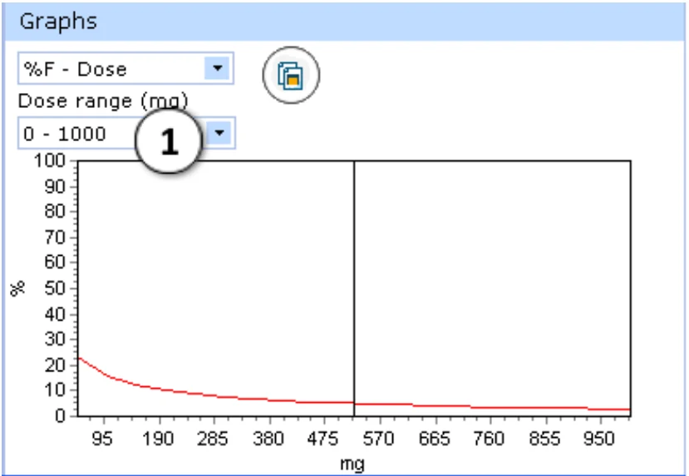
Task: Click the 95 tick label on the x-axis
Action: (102, 439)
